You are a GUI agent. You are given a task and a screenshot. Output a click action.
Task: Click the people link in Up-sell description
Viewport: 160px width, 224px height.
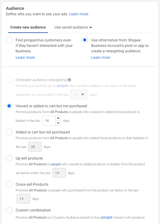click(x=56, y=164)
